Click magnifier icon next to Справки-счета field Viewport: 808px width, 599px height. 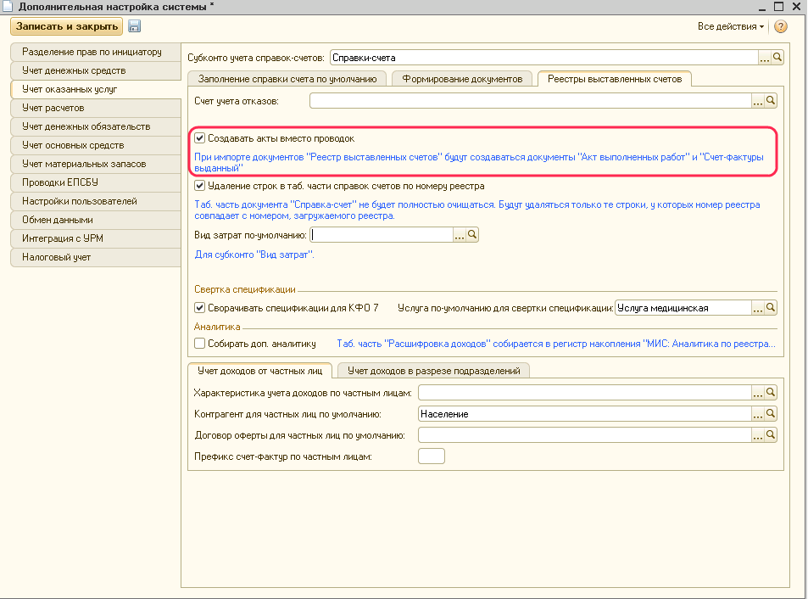777,58
